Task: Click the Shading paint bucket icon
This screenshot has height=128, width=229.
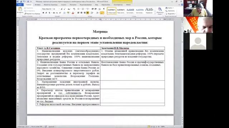Action: [x=97, y=13]
